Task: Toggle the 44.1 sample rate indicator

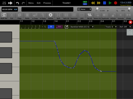Action: 85,2
